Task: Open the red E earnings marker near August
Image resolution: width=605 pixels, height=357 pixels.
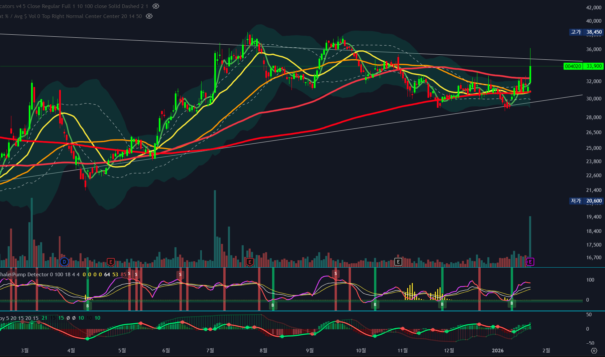Action: (x=250, y=262)
